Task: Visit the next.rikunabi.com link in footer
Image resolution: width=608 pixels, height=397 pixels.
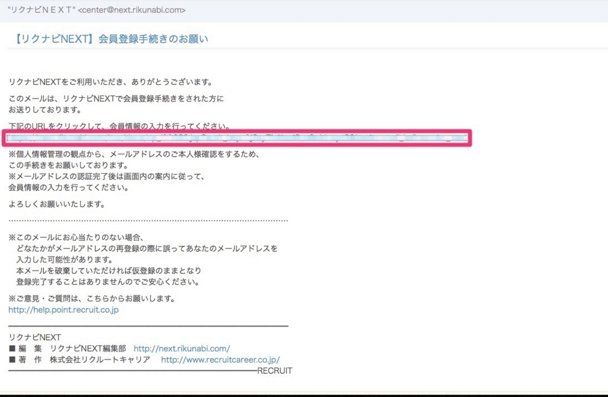Action: click(182, 348)
